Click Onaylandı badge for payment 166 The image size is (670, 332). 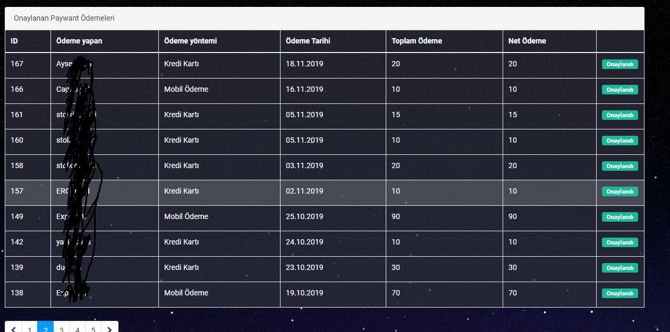pyautogui.click(x=620, y=90)
